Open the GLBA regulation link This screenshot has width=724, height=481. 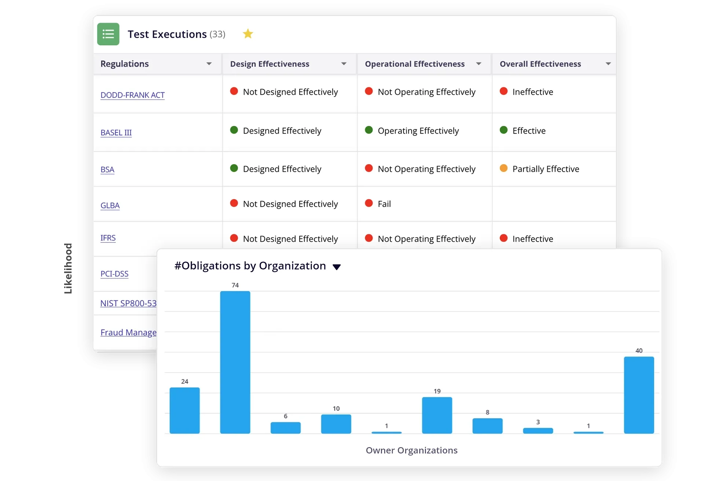[x=110, y=205]
